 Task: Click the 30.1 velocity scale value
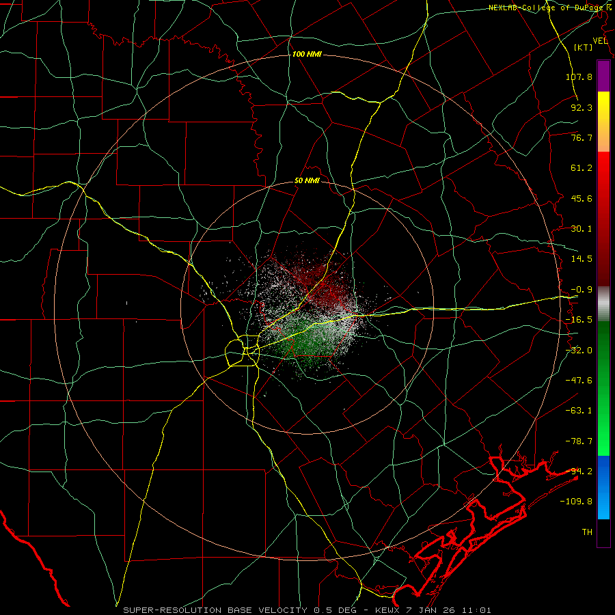[582, 229]
